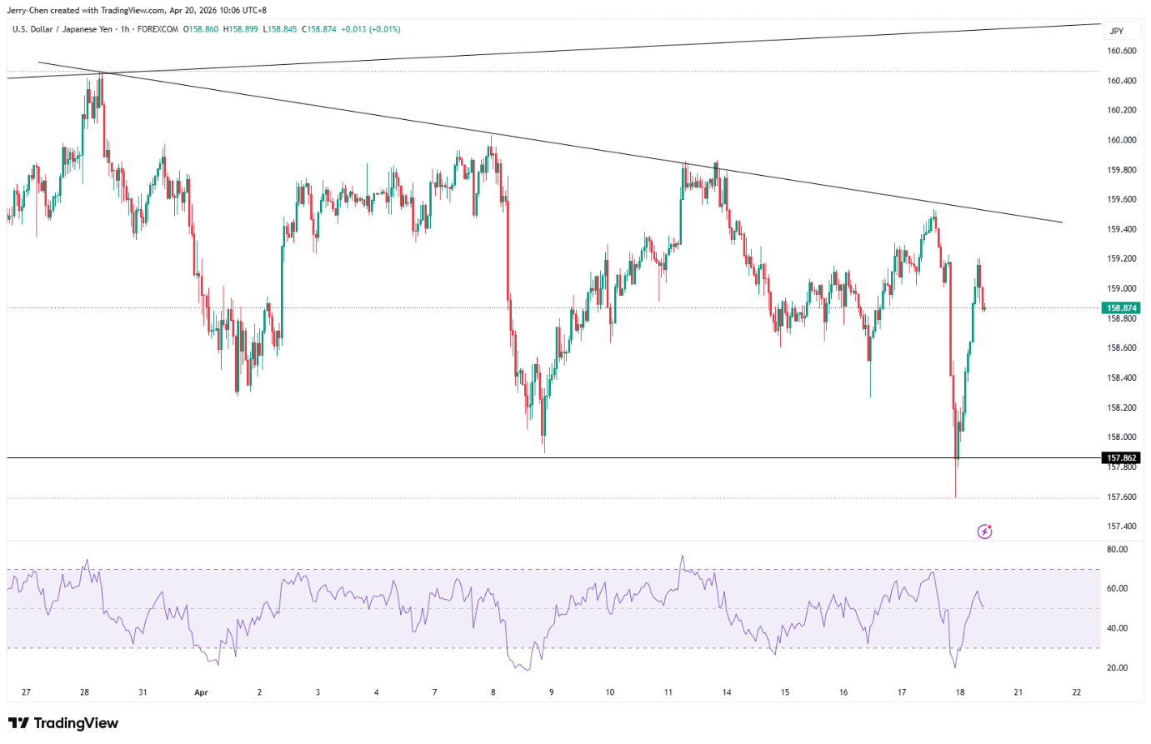Click the green 158.874 current price label
Image resolution: width=1151 pixels, height=744 pixels.
tap(1122, 308)
